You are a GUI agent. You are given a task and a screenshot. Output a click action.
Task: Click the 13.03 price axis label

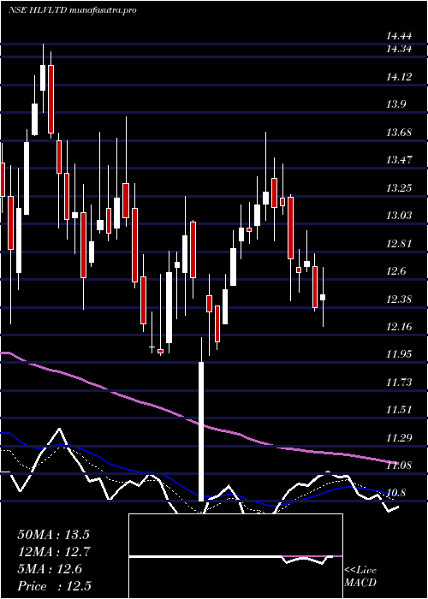point(399,216)
